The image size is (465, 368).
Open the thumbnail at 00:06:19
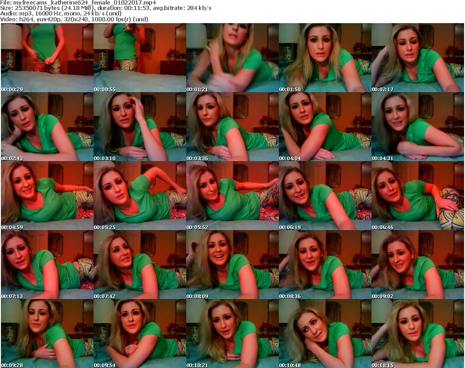[325, 196]
